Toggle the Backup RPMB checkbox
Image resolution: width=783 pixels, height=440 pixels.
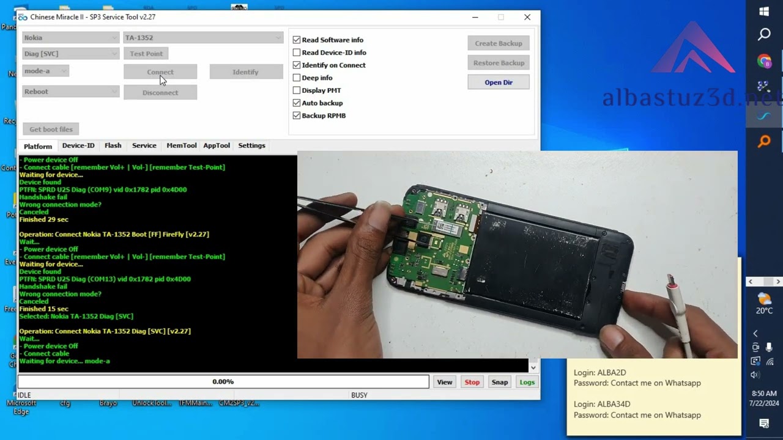(297, 116)
